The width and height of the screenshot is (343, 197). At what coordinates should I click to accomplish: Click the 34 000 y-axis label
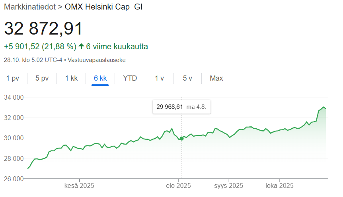click(14, 97)
